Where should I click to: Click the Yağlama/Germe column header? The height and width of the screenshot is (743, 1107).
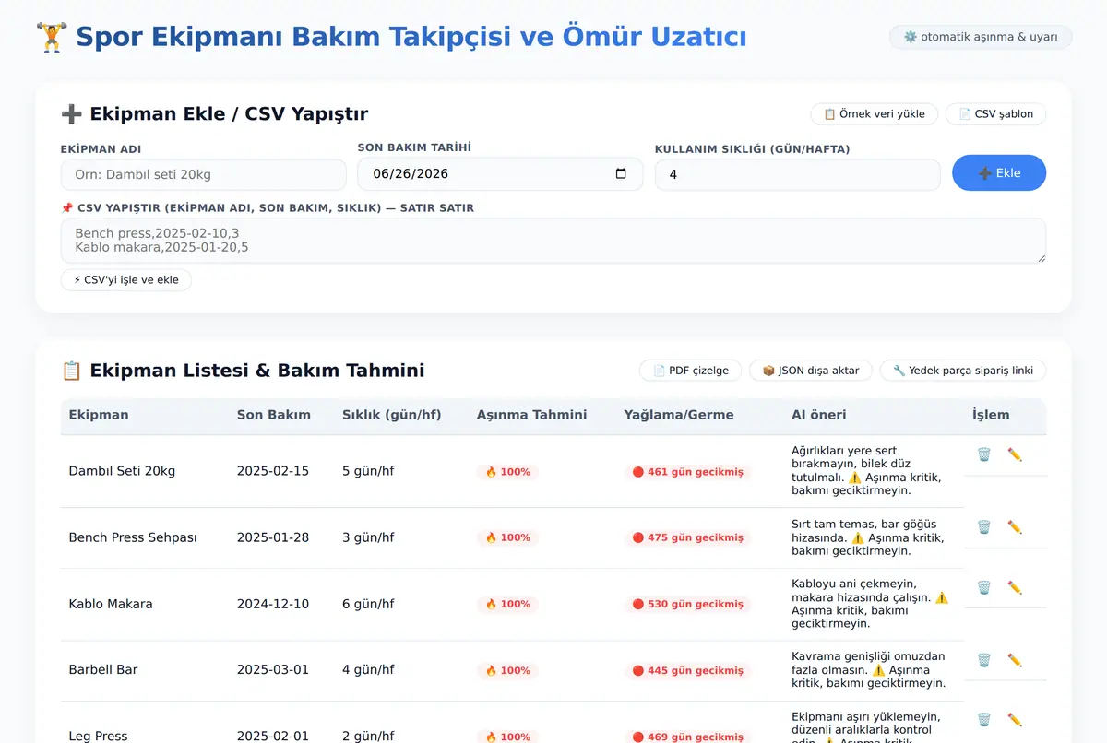[x=679, y=415]
